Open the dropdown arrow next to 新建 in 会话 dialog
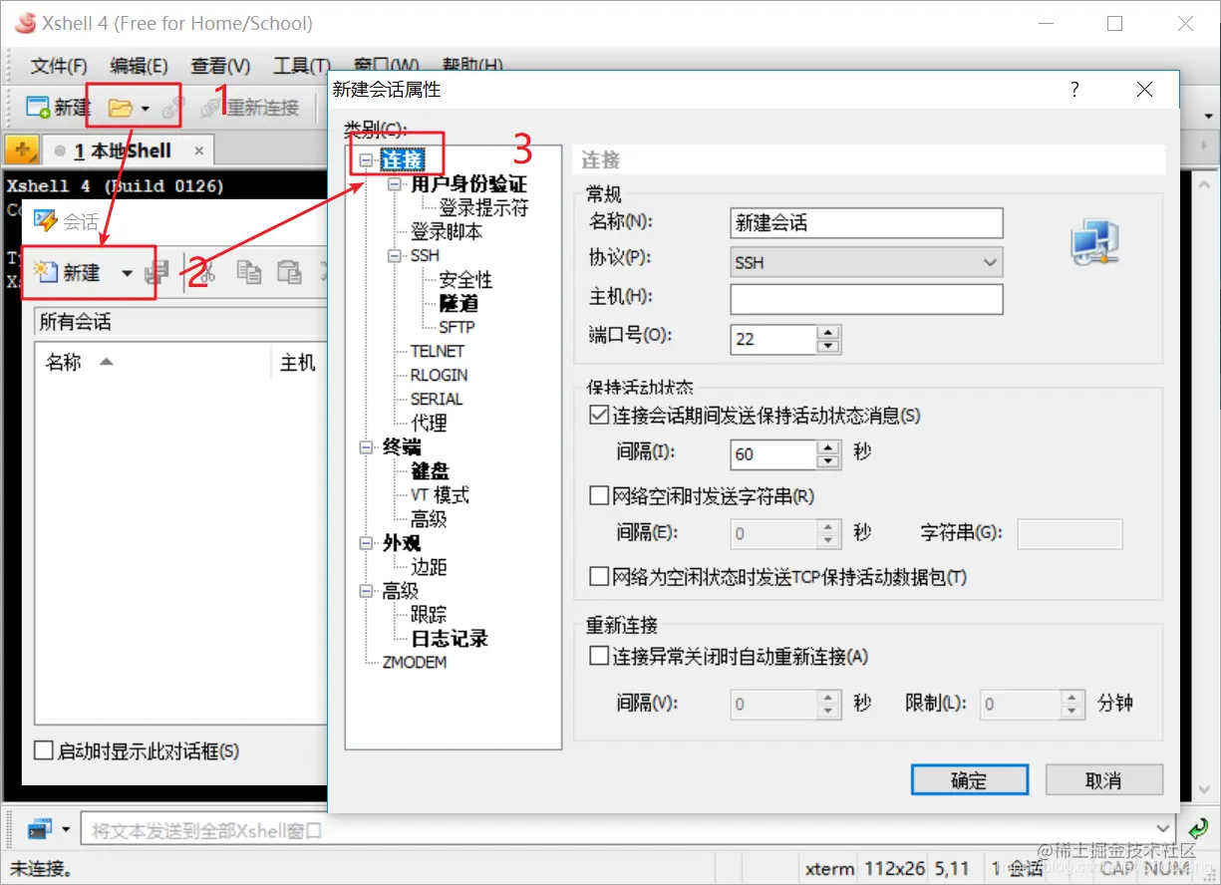This screenshot has height=885, width=1221. [x=127, y=273]
